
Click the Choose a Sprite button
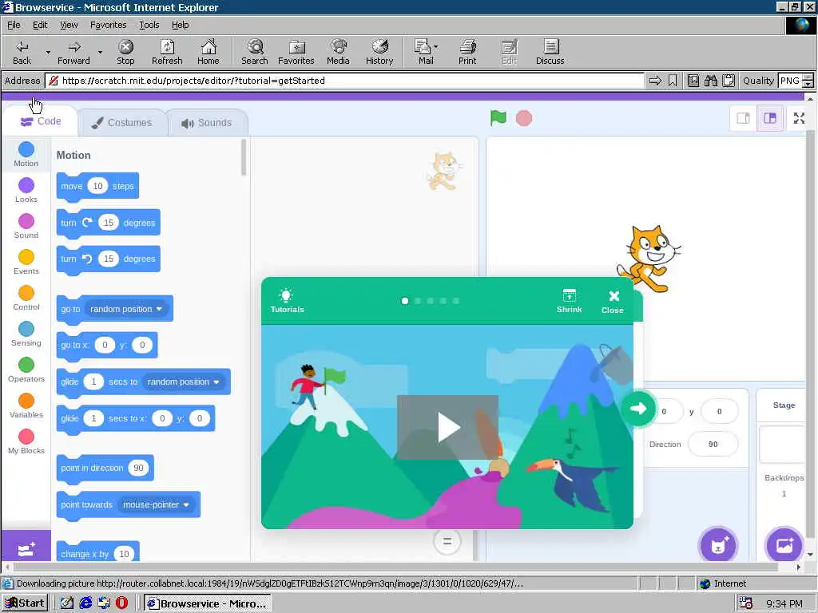pyautogui.click(x=718, y=546)
